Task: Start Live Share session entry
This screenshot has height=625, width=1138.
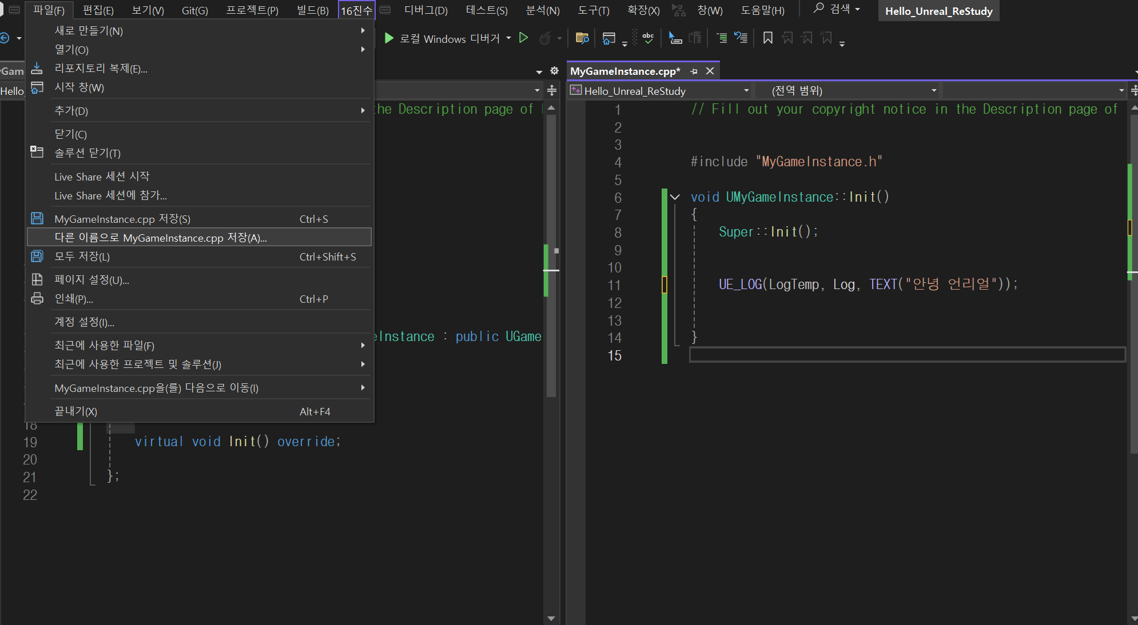Action: tap(102, 177)
